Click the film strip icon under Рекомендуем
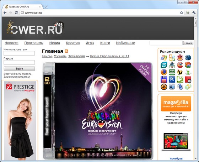This screenshot has width=199, height=162. tap(180, 87)
